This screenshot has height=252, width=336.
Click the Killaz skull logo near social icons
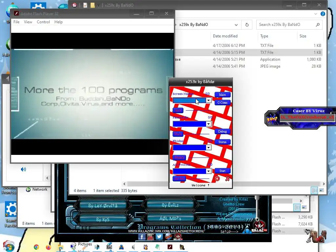tap(178, 237)
